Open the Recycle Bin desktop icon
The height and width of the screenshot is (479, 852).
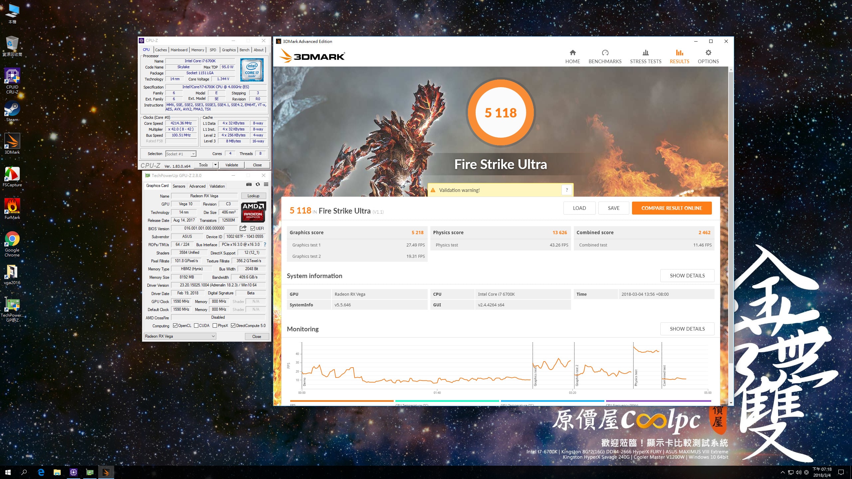click(12, 46)
